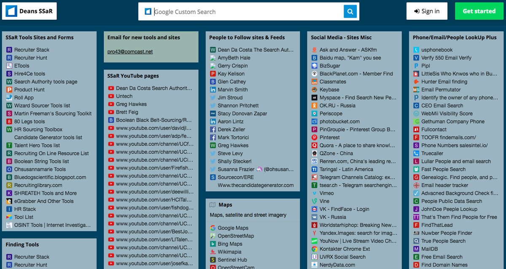Click the YouTube icon beside Untech
Viewport: 506px width, 269px height.
(111, 96)
